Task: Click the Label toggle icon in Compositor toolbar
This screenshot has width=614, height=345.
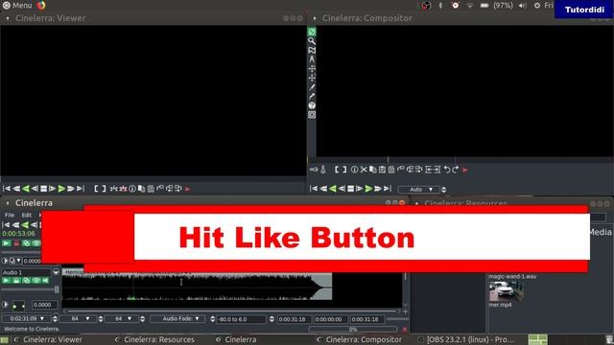Action: 401,170
